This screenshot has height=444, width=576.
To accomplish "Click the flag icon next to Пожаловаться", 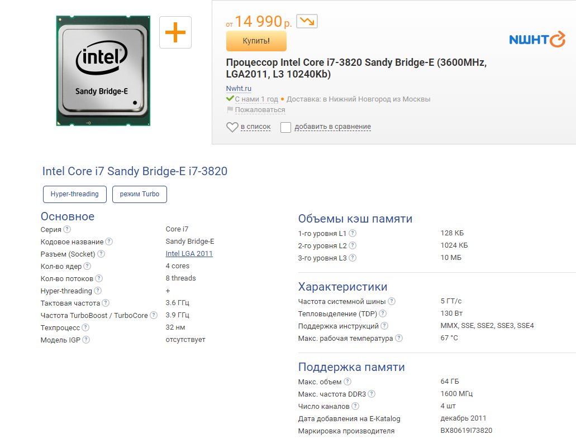I will point(230,110).
